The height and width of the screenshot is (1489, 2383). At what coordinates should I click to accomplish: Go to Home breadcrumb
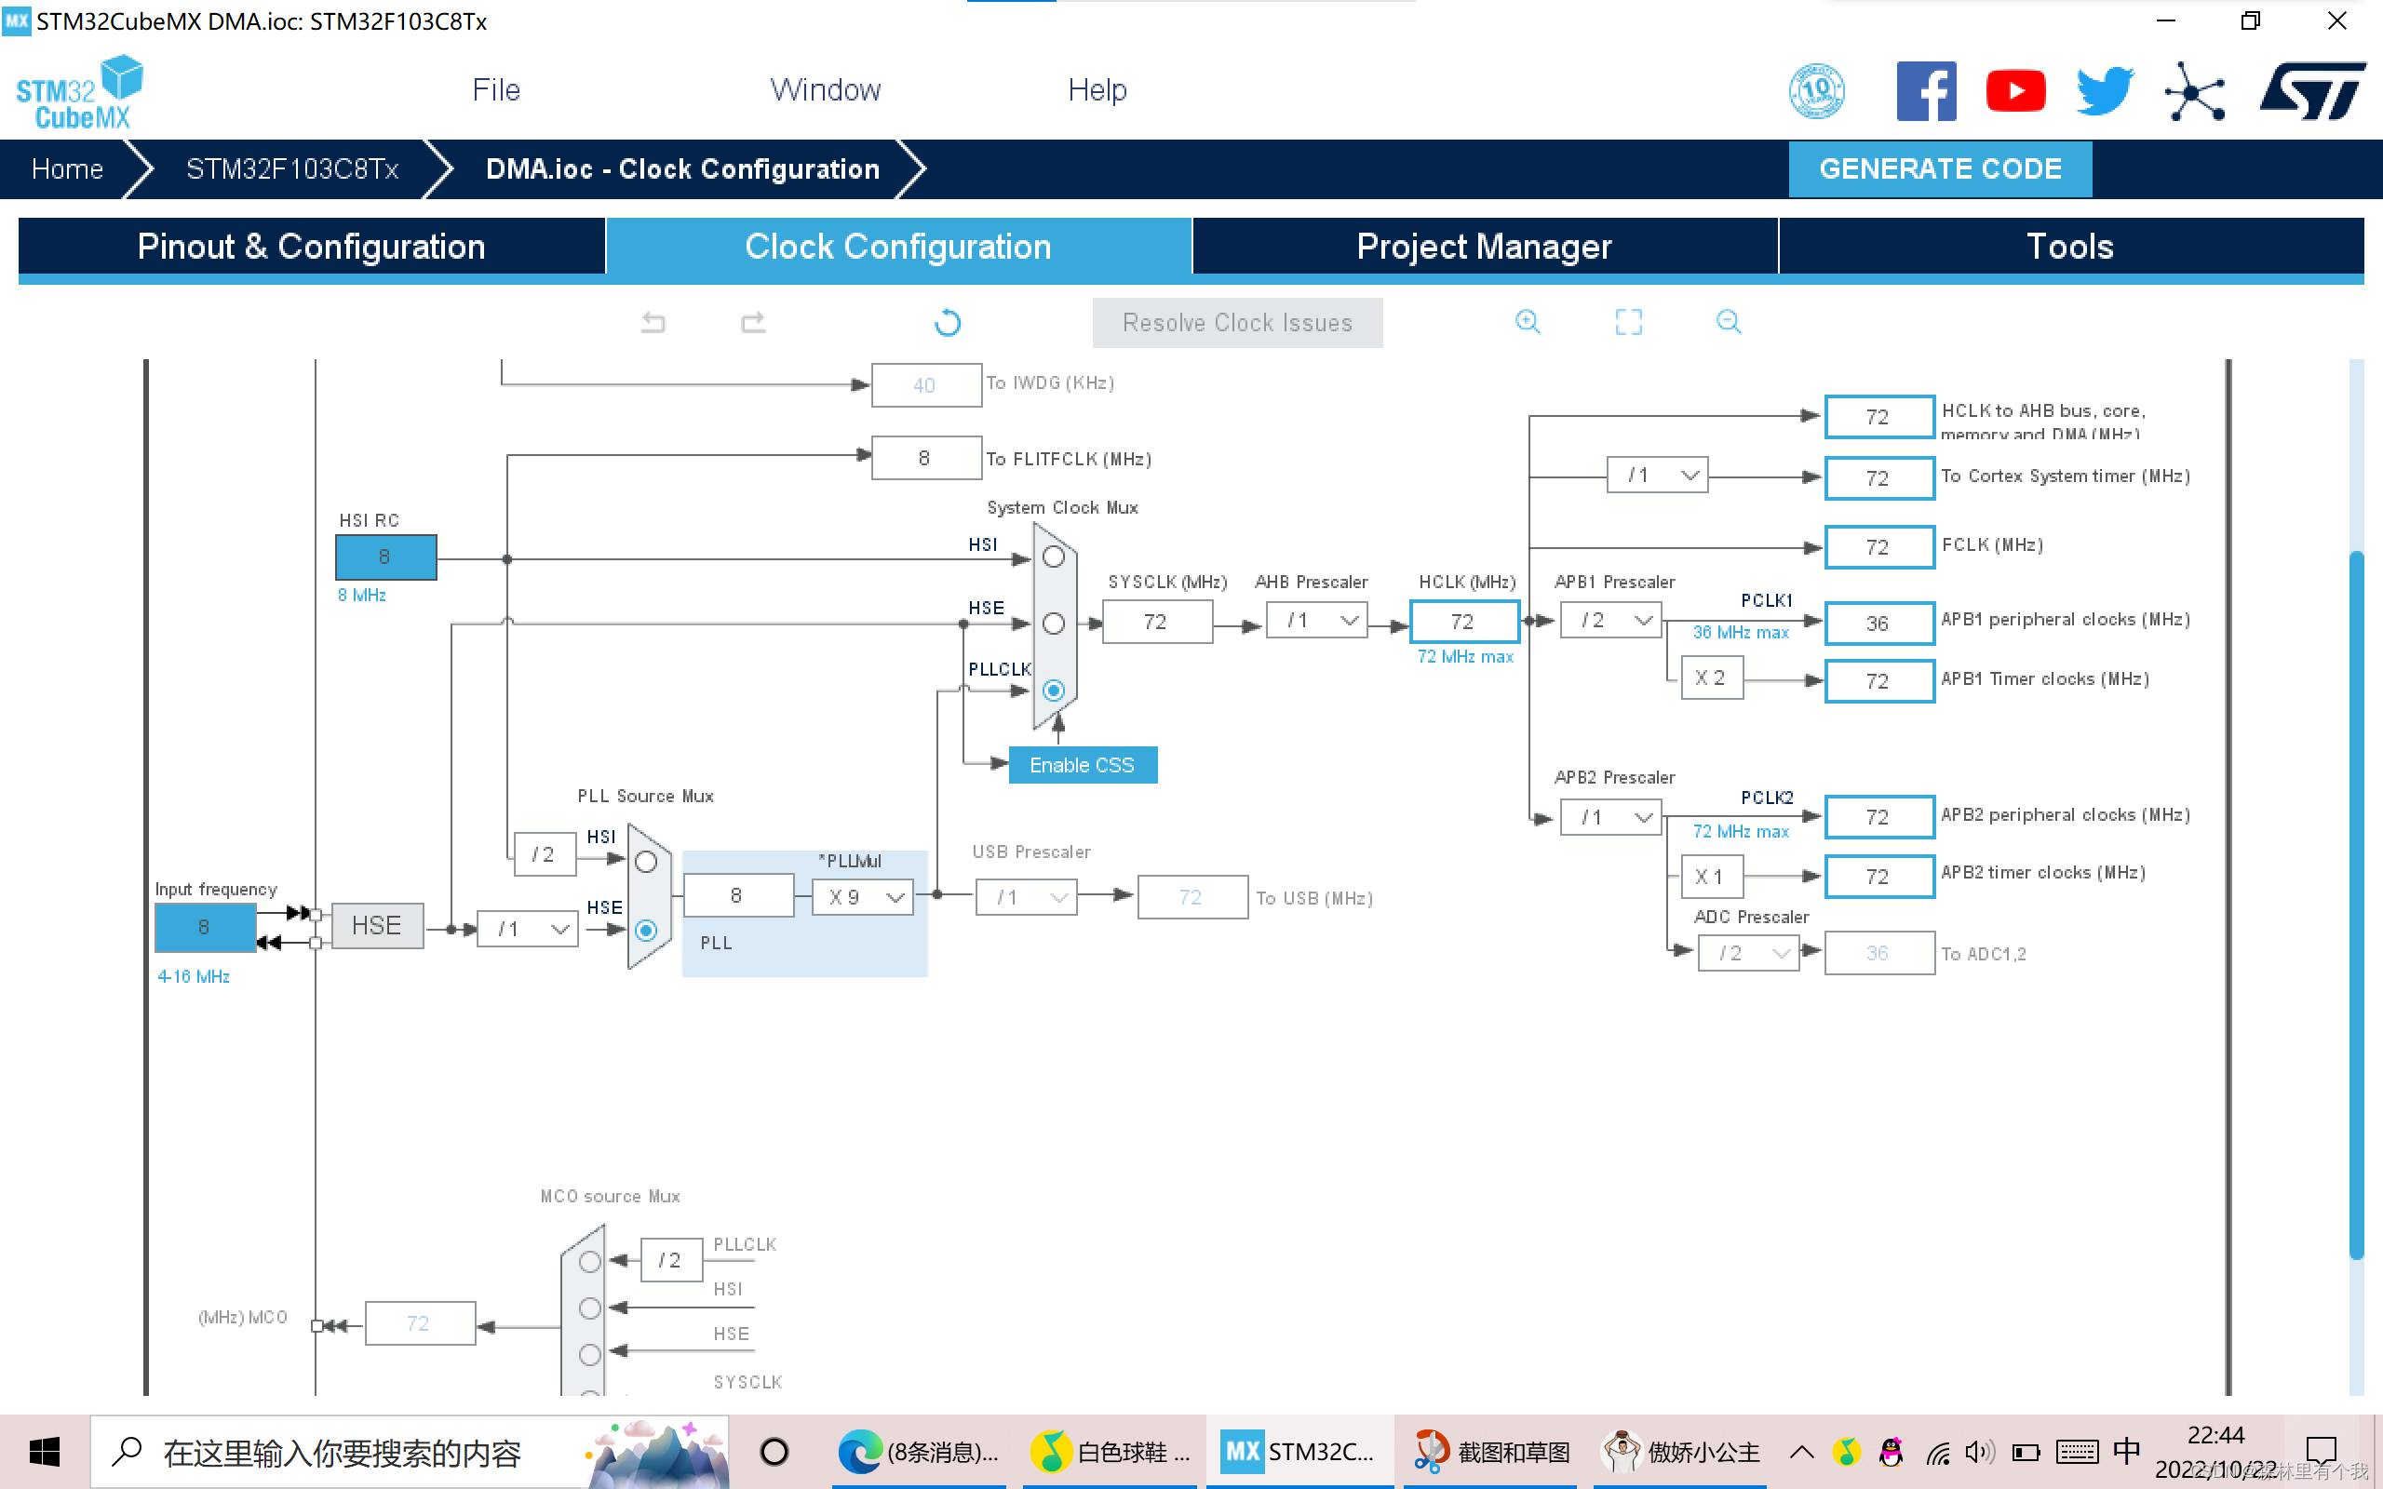coord(67,169)
